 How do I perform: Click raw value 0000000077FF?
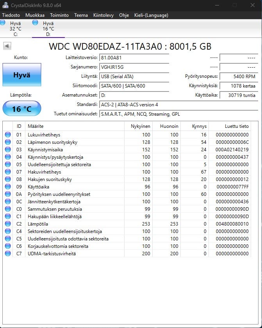click(x=233, y=186)
